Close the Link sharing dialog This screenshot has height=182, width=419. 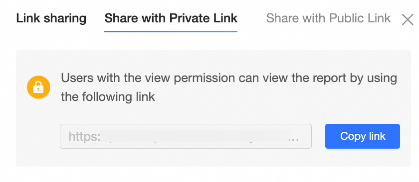coord(408,20)
